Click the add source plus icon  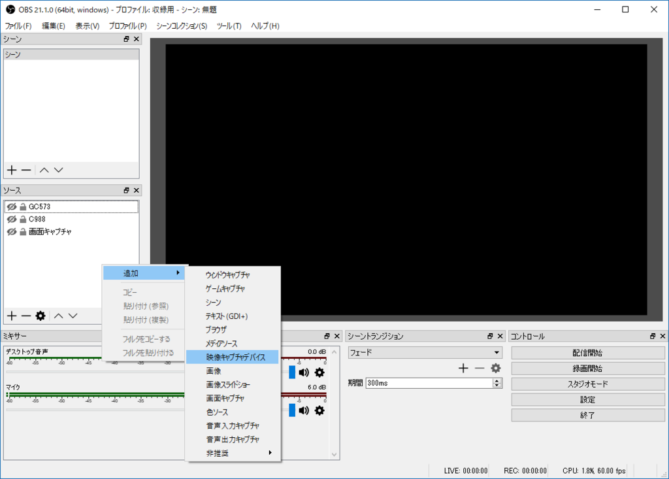(11, 316)
